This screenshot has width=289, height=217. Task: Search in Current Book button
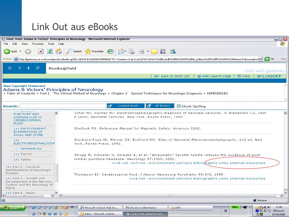pos(126,106)
